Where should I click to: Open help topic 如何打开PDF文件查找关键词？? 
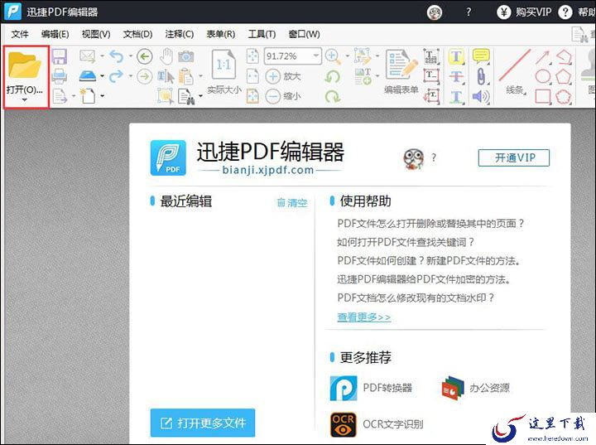click(406, 242)
